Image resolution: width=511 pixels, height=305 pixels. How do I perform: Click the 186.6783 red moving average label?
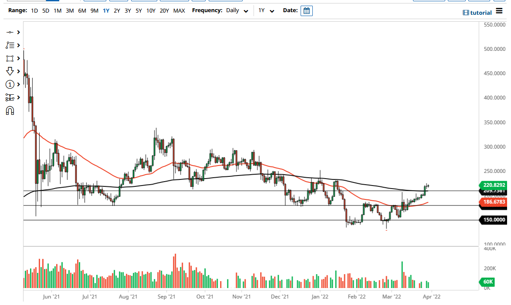(493, 202)
